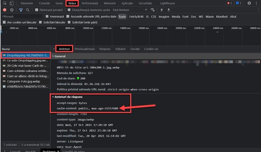Open the Previzualizează tab
This screenshot has width=261, height=152.
pyautogui.click(x=84, y=49)
